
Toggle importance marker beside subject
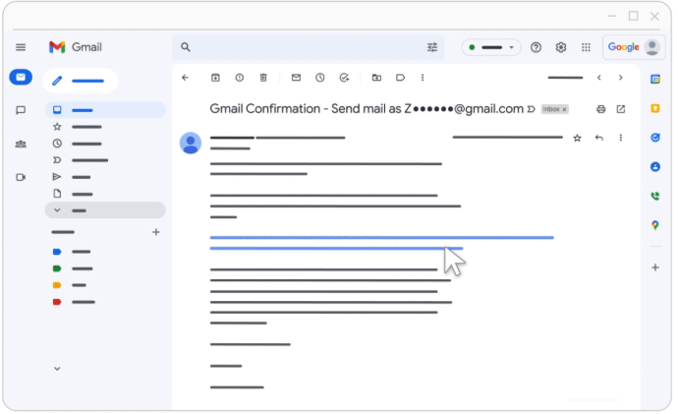[x=531, y=109]
